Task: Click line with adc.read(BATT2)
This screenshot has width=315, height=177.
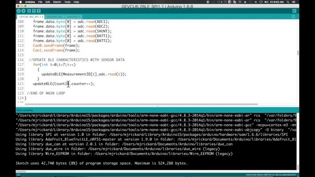Action: pyautogui.click(x=72, y=41)
